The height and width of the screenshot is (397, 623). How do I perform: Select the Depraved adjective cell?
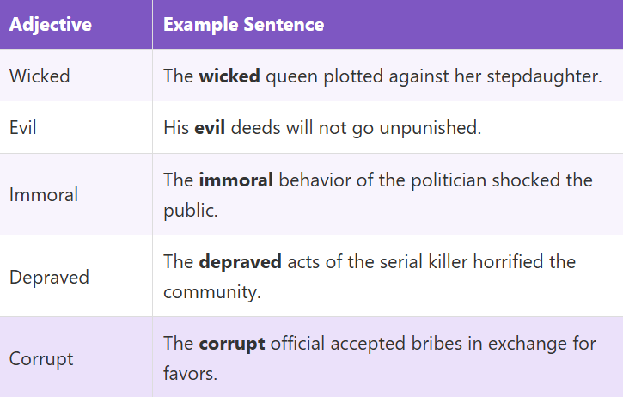tap(49, 277)
